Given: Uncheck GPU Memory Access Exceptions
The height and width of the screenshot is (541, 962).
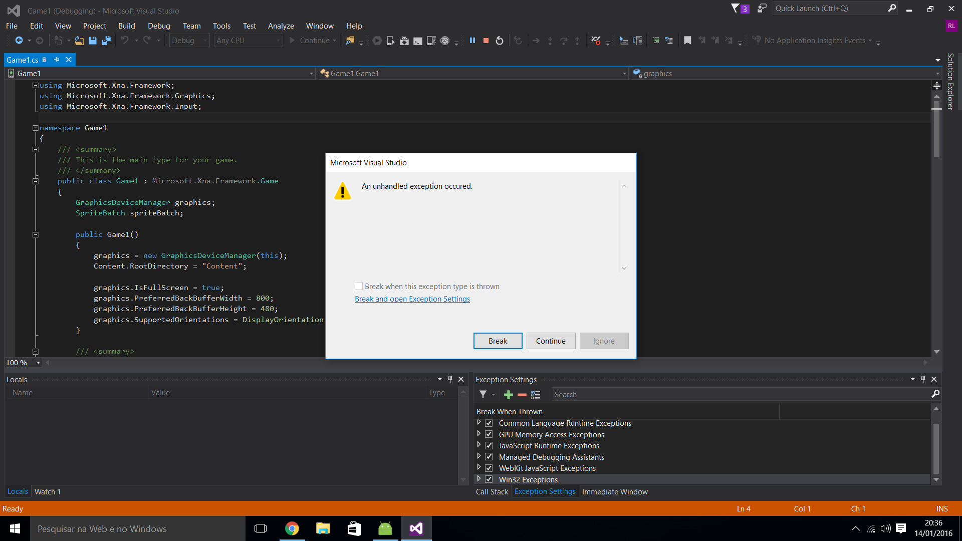Looking at the screenshot, I should click(489, 434).
